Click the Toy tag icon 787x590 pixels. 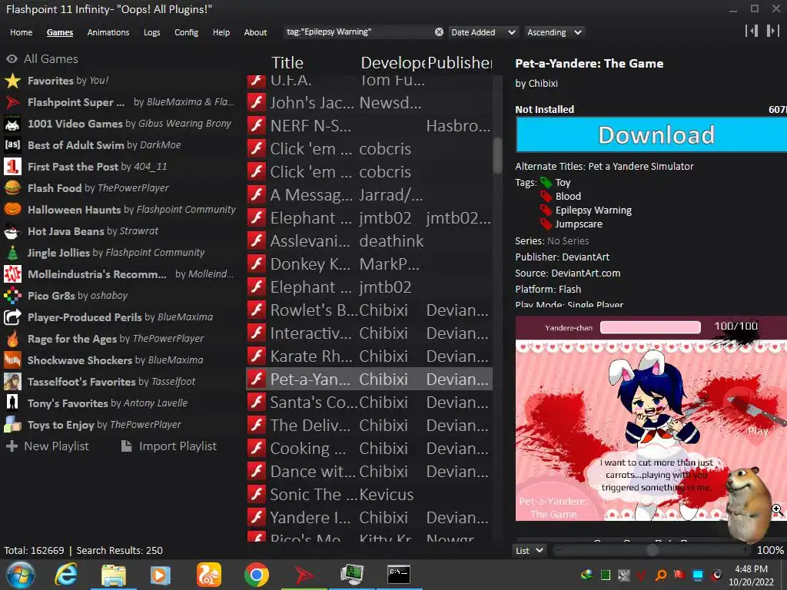(x=546, y=183)
